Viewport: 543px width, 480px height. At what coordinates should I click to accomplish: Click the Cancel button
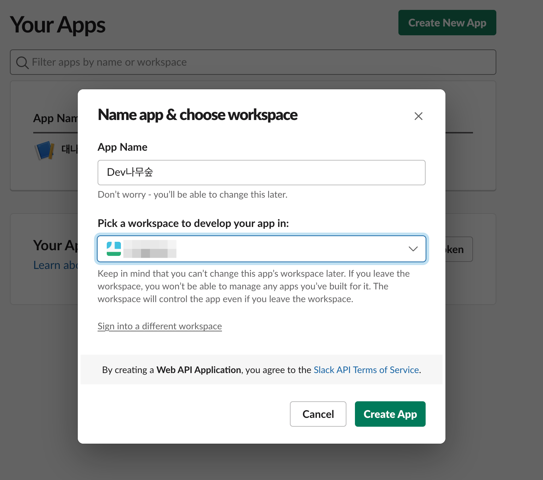(318, 414)
